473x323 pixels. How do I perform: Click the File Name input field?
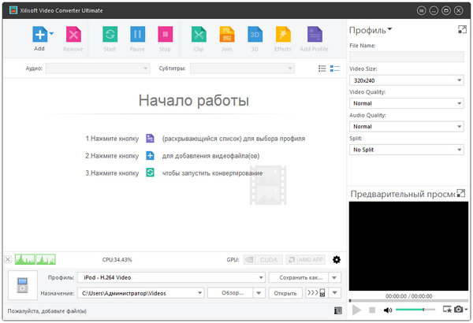coord(406,57)
